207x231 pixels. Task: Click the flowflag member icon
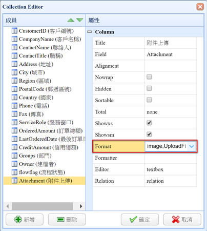(14, 172)
